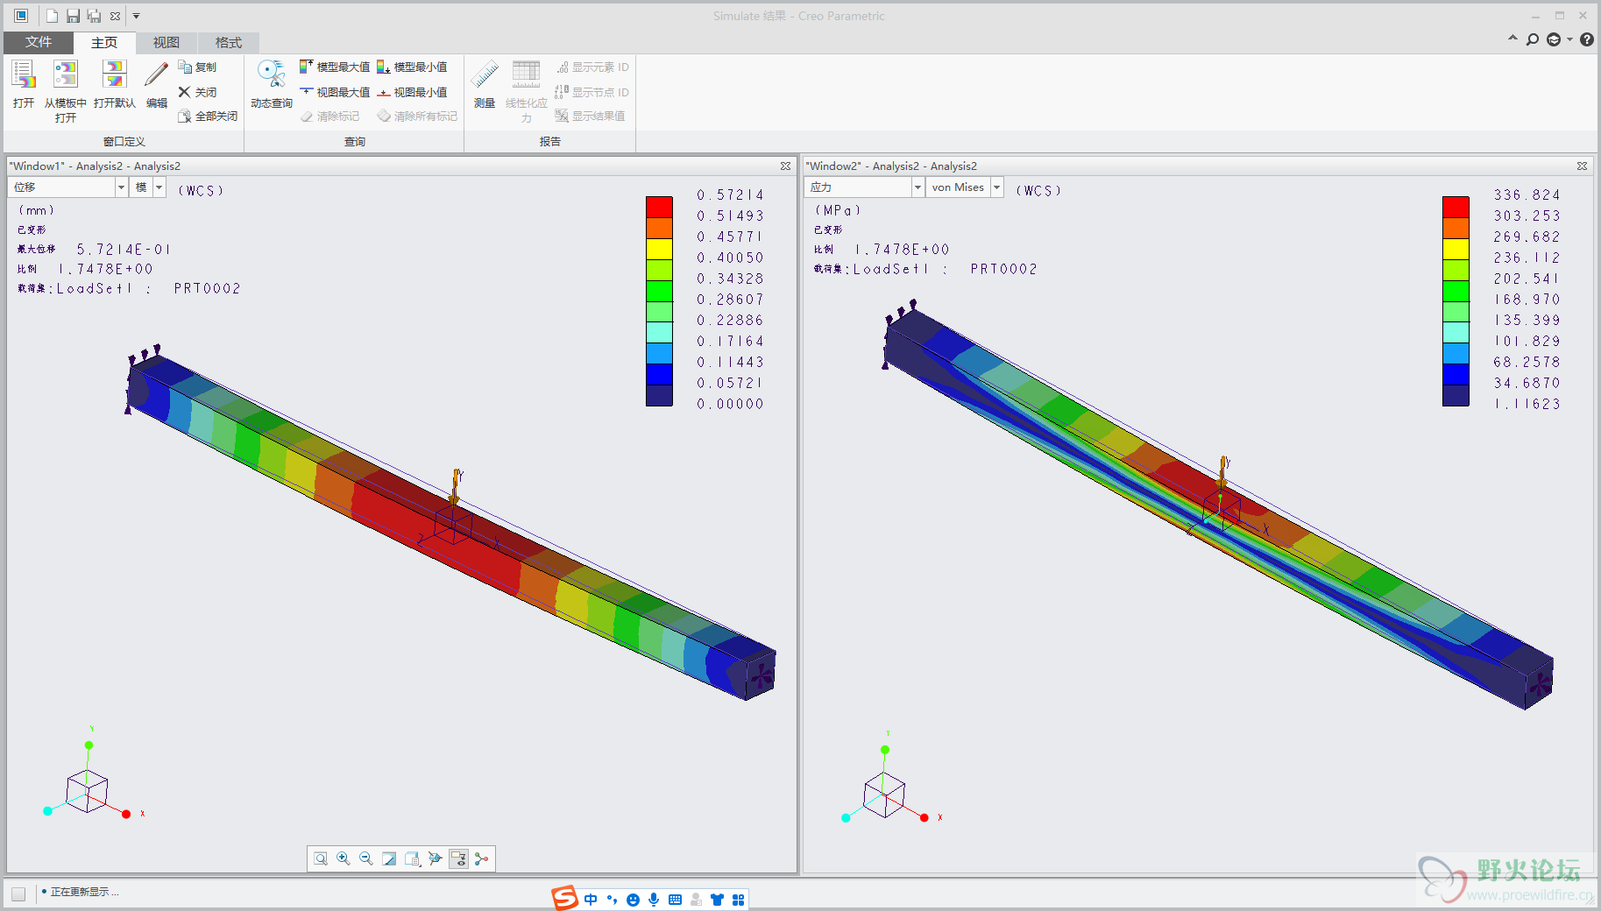Close the Window2 result pane
Screen dimensions: 1601x911
point(1582,166)
